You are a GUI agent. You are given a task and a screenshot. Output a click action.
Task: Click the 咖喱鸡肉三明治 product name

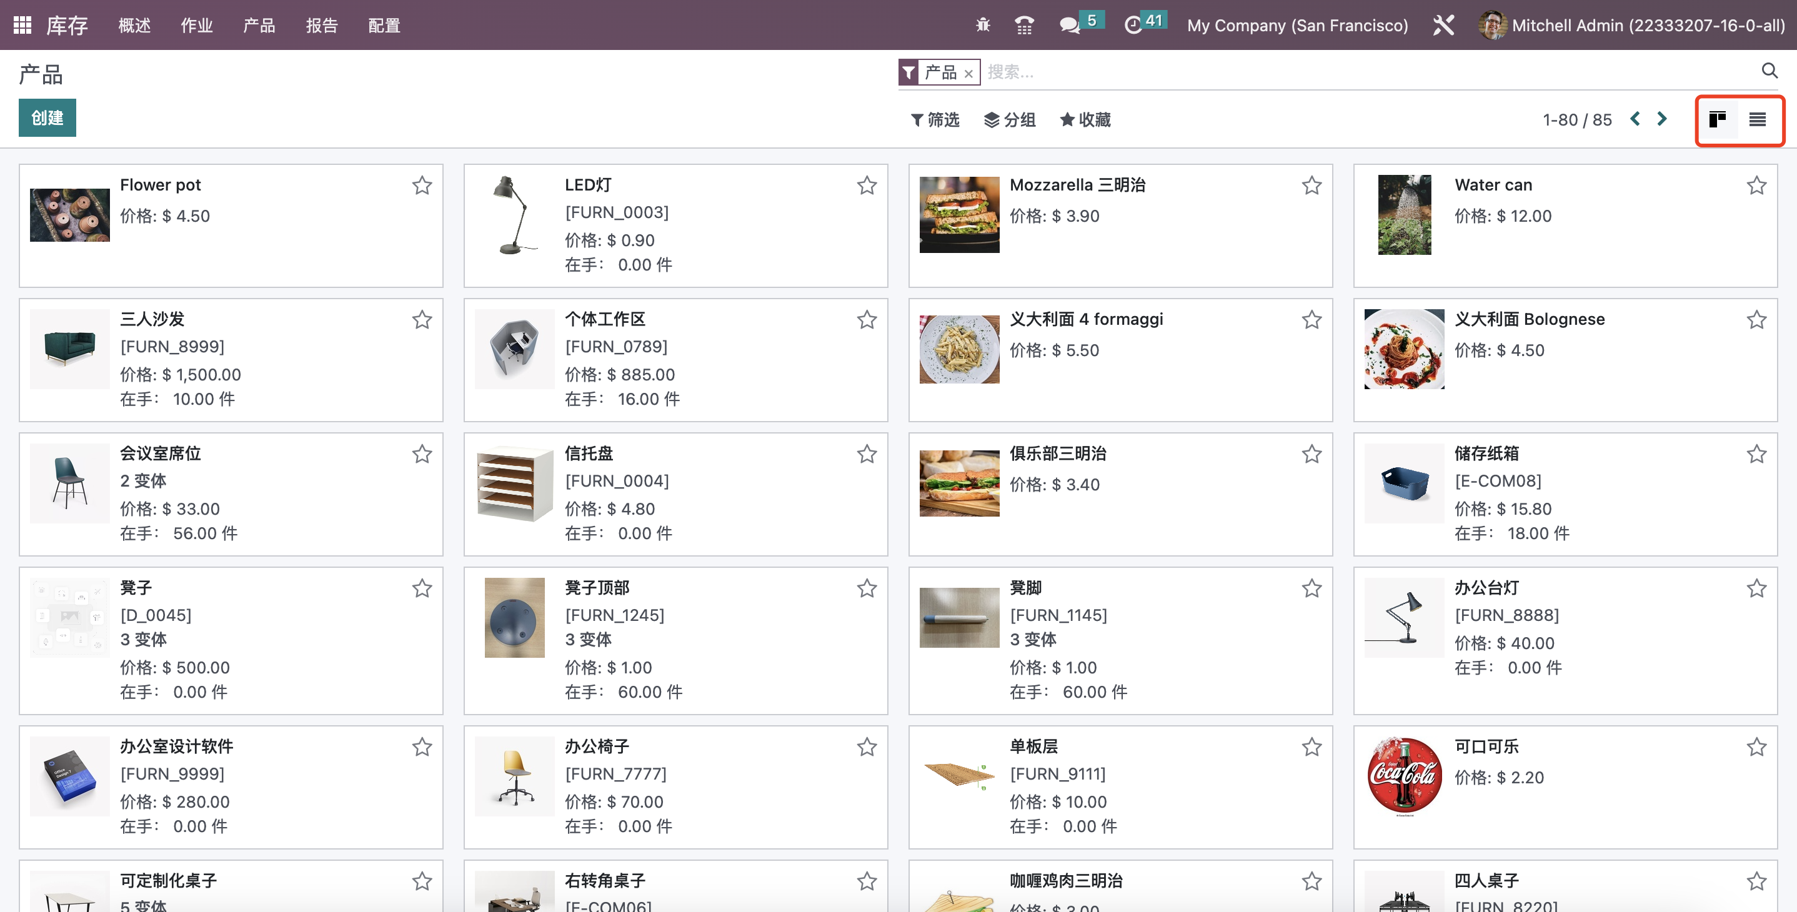click(x=1066, y=881)
